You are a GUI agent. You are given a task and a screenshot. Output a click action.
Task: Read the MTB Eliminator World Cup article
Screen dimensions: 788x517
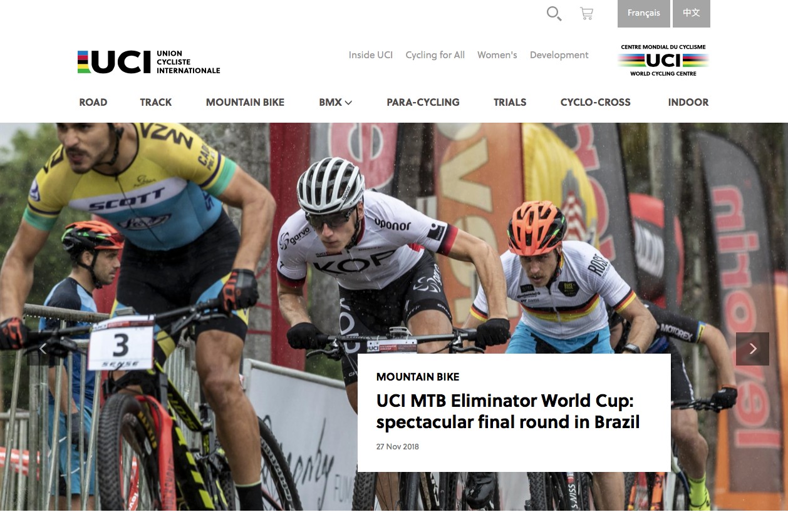coord(508,411)
